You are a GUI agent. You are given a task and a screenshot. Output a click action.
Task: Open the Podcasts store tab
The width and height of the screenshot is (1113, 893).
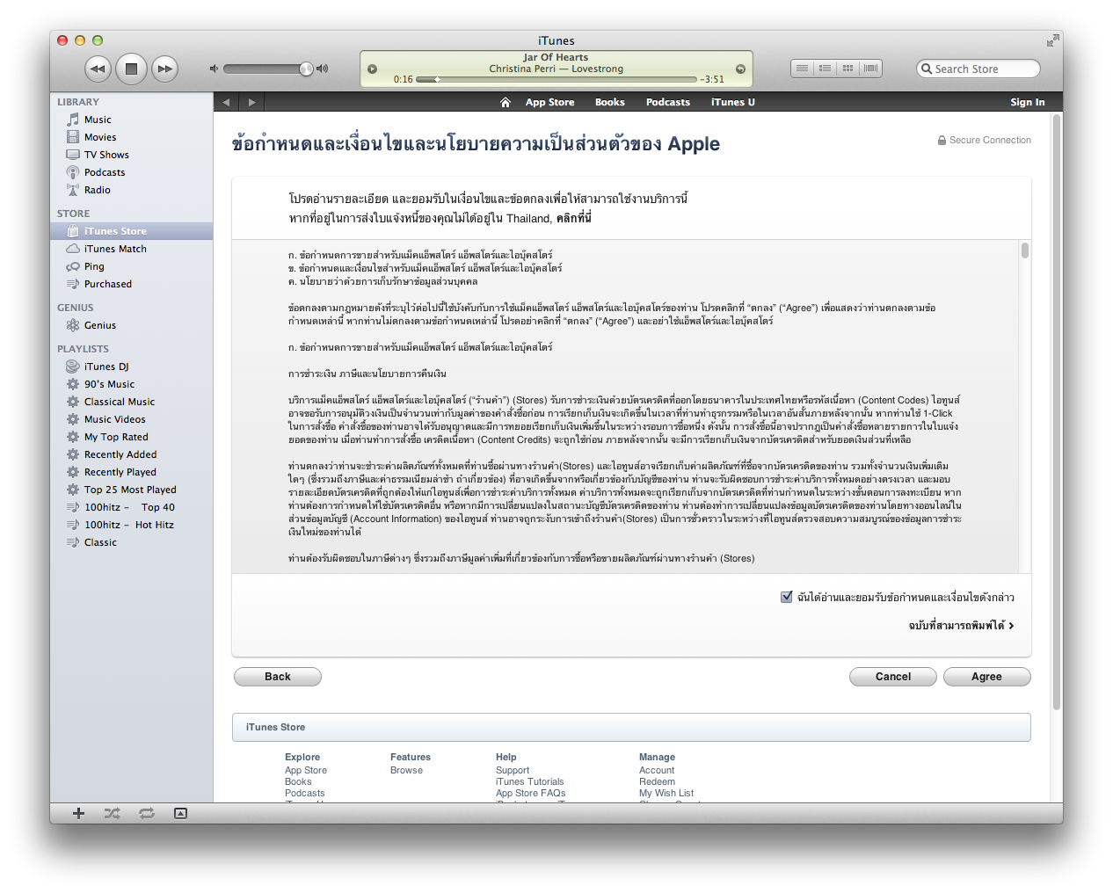coord(668,102)
